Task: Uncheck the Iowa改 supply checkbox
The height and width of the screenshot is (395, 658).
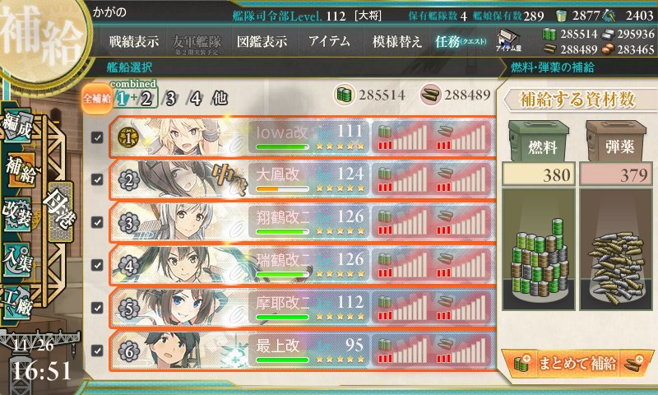Action: (x=97, y=137)
